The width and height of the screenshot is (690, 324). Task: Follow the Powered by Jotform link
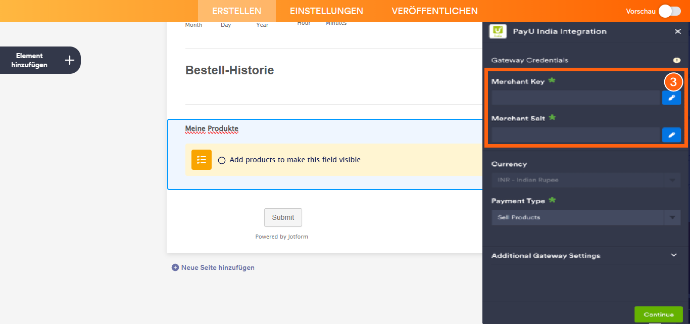(281, 236)
